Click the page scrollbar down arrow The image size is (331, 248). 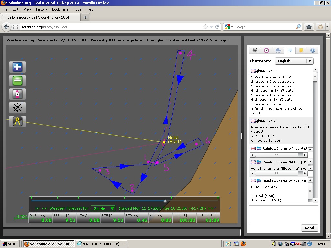(x=328, y=236)
